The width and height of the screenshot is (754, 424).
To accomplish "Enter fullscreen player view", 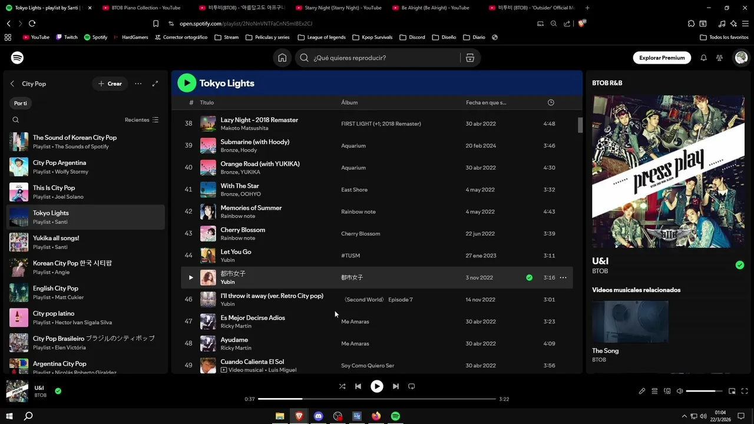I will [x=745, y=391].
